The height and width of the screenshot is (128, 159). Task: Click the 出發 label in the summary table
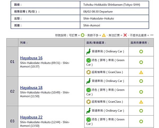pyautogui.click(x=18, y=18)
